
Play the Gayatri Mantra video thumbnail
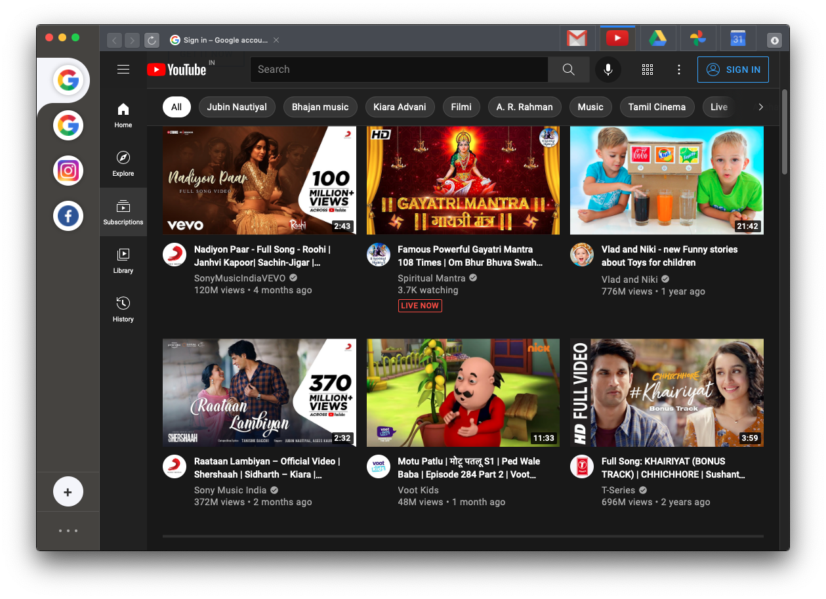pyautogui.click(x=463, y=180)
